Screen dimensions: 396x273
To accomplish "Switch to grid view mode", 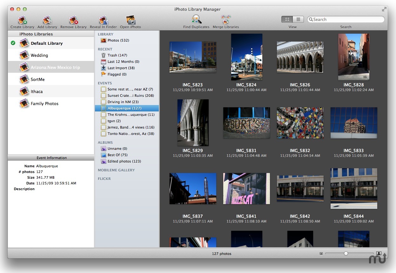I will [287, 19].
